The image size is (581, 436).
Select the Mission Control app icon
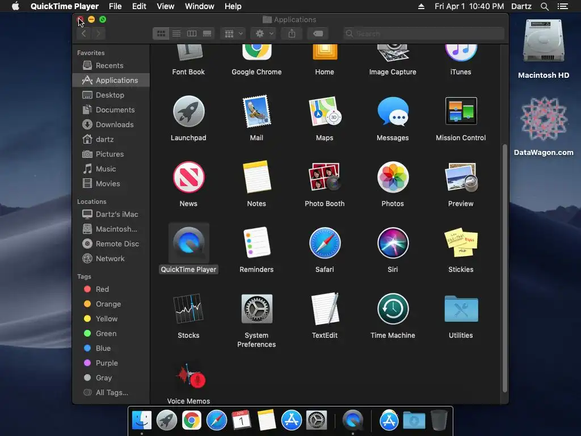coord(461,111)
